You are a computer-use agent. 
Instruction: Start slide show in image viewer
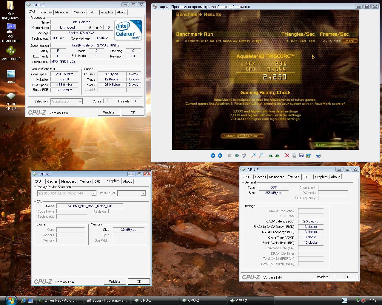(x=244, y=155)
